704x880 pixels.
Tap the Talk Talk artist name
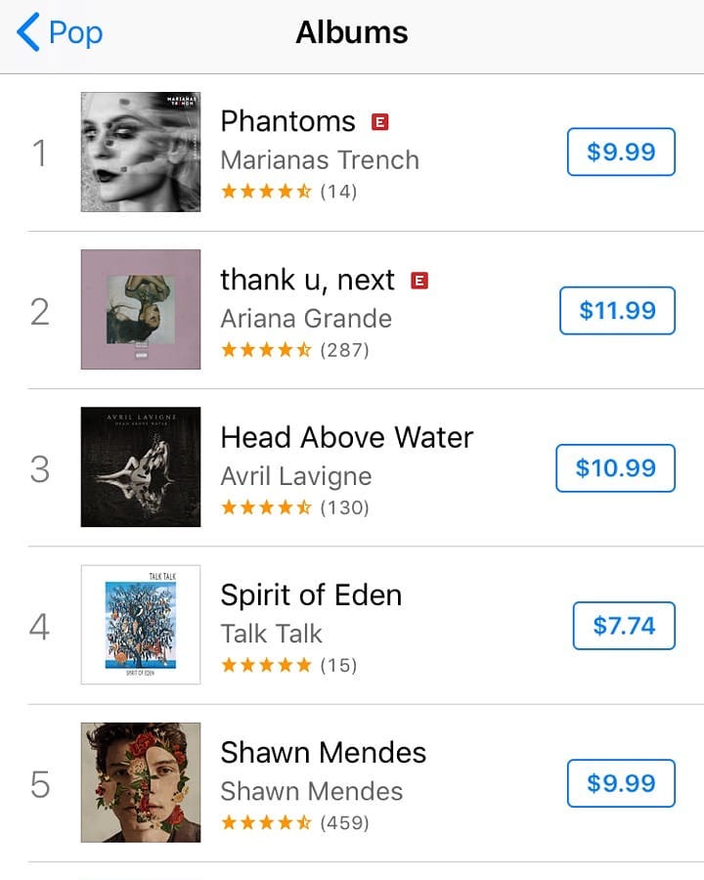(271, 634)
